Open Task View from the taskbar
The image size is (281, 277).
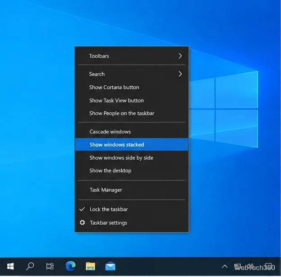pos(50,267)
